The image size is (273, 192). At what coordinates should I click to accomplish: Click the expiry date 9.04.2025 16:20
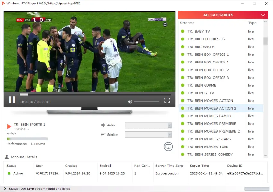[112, 173]
